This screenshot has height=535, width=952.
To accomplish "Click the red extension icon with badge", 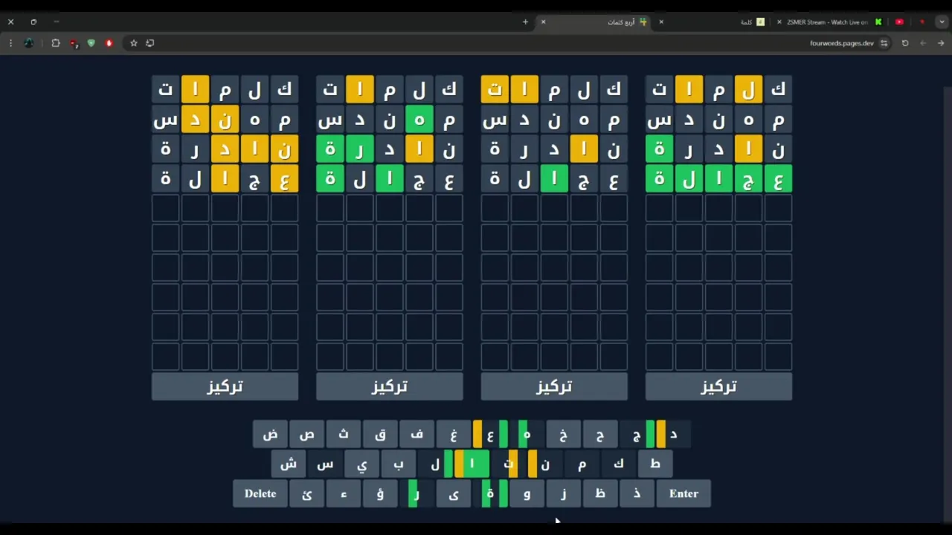I will click(74, 43).
